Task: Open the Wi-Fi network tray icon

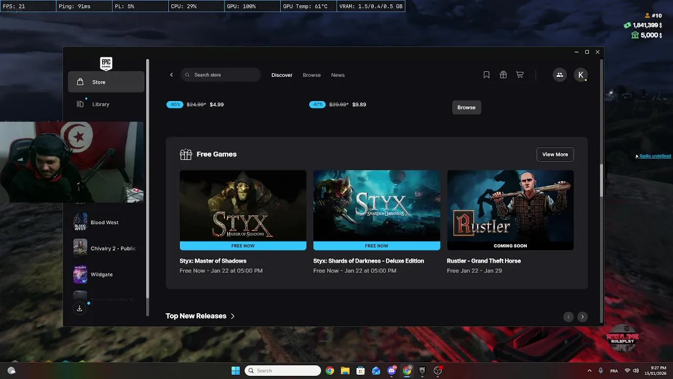Action: [627, 371]
